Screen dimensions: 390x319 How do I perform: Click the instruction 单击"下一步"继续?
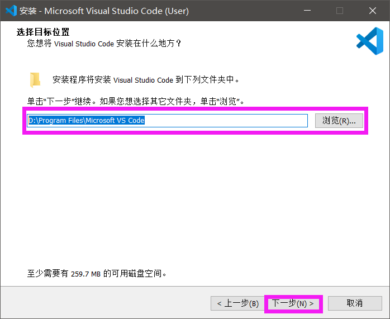(x=61, y=102)
